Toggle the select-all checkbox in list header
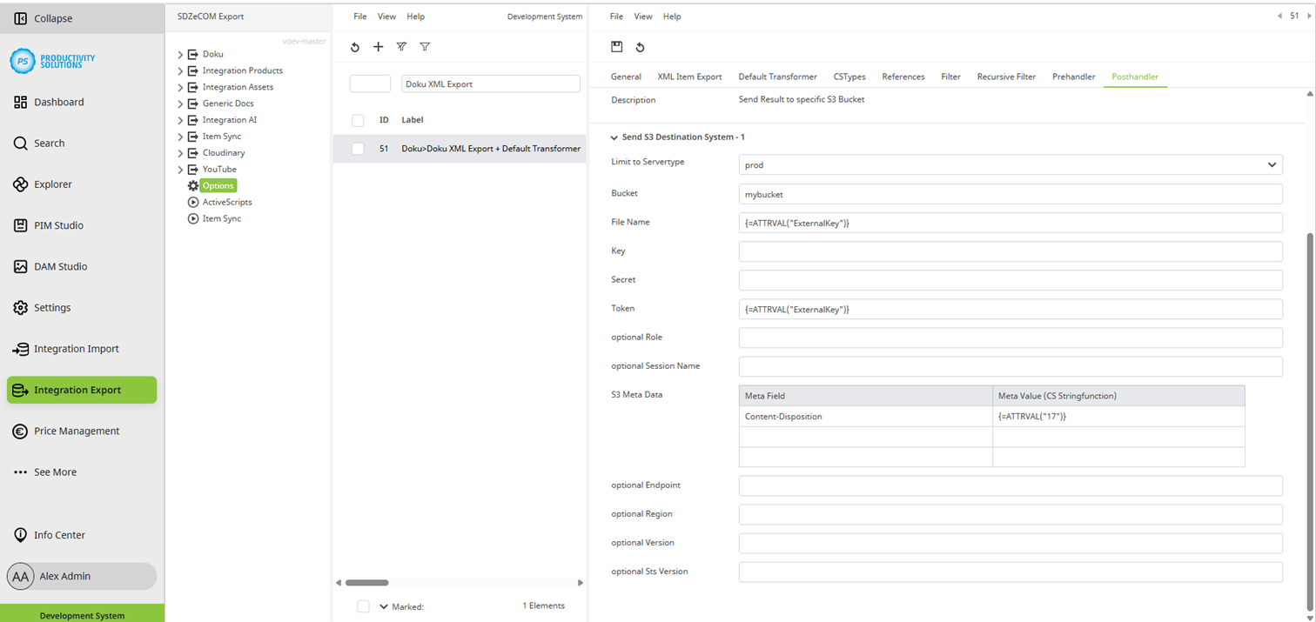 point(358,120)
